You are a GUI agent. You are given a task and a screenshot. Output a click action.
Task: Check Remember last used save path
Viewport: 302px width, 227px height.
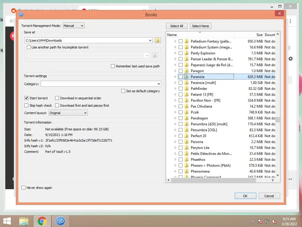point(113,66)
